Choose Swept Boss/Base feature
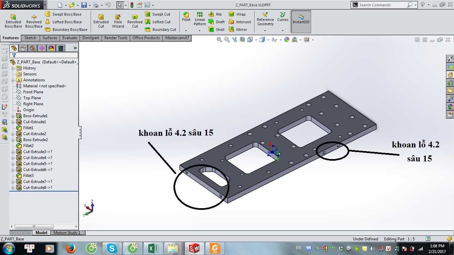454x255 pixels. coord(63,14)
